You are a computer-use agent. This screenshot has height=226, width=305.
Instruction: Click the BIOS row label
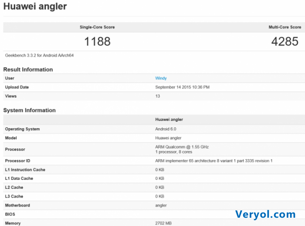point(10,214)
